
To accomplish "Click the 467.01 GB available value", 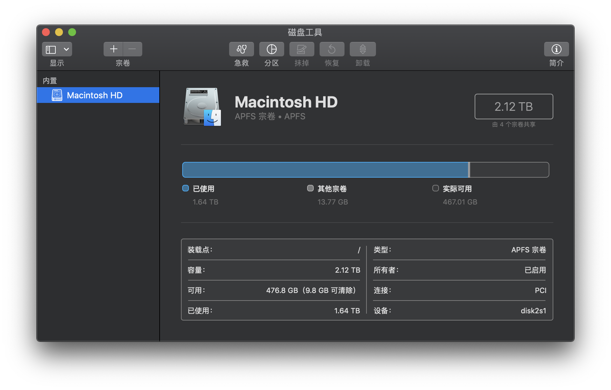I will (x=460, y=202).
